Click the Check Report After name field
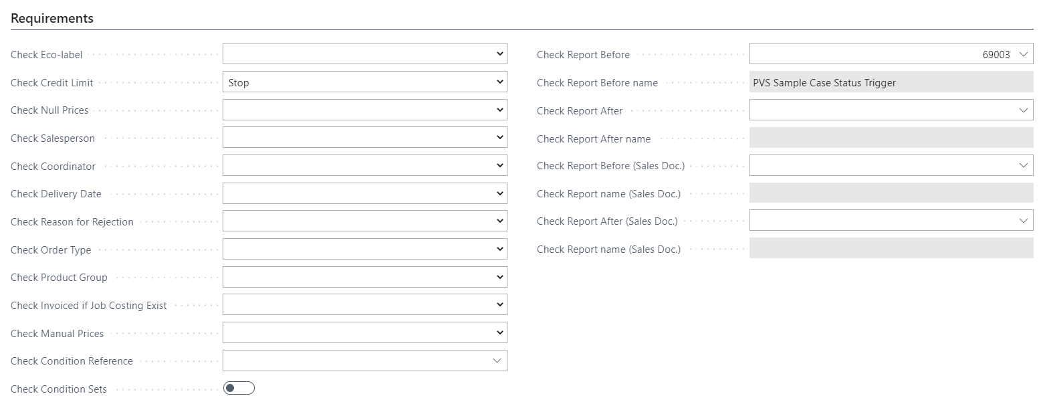The width and height of the screenshot is (1041, 402). 891,138
